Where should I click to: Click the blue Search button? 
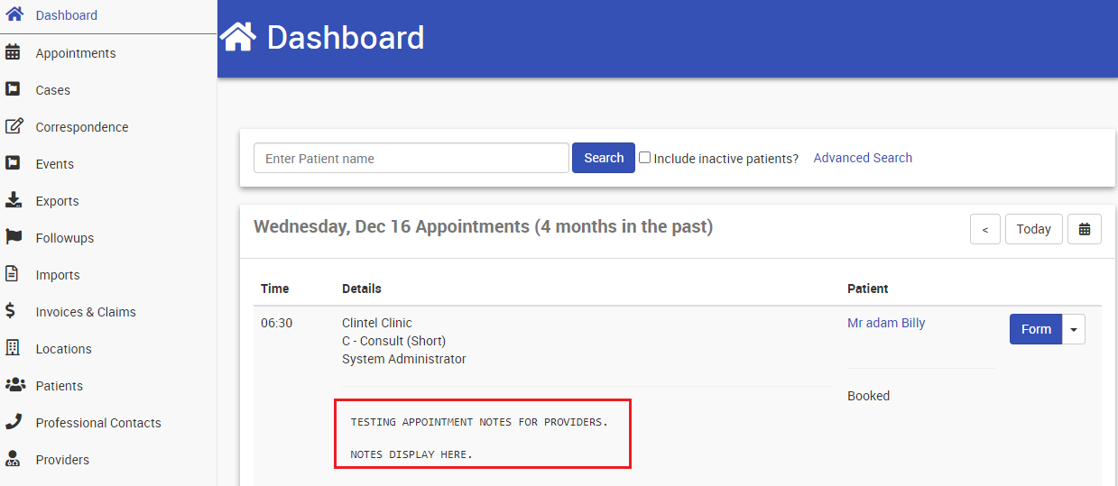point(604,158)
